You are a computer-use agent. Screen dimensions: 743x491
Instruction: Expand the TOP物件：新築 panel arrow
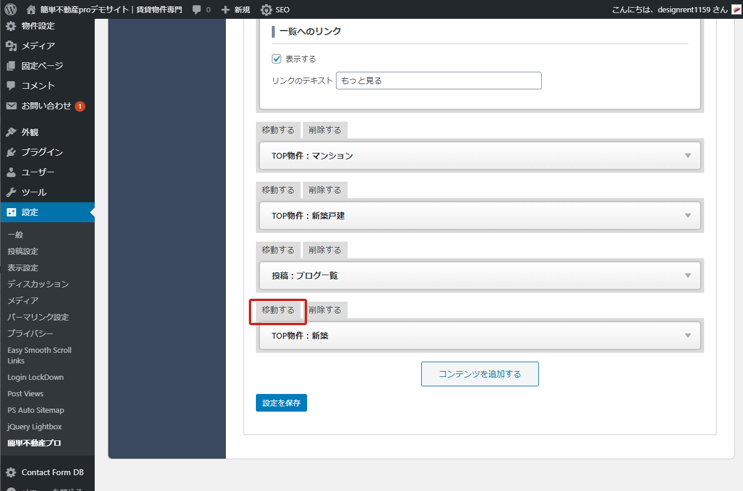point(688,336)
